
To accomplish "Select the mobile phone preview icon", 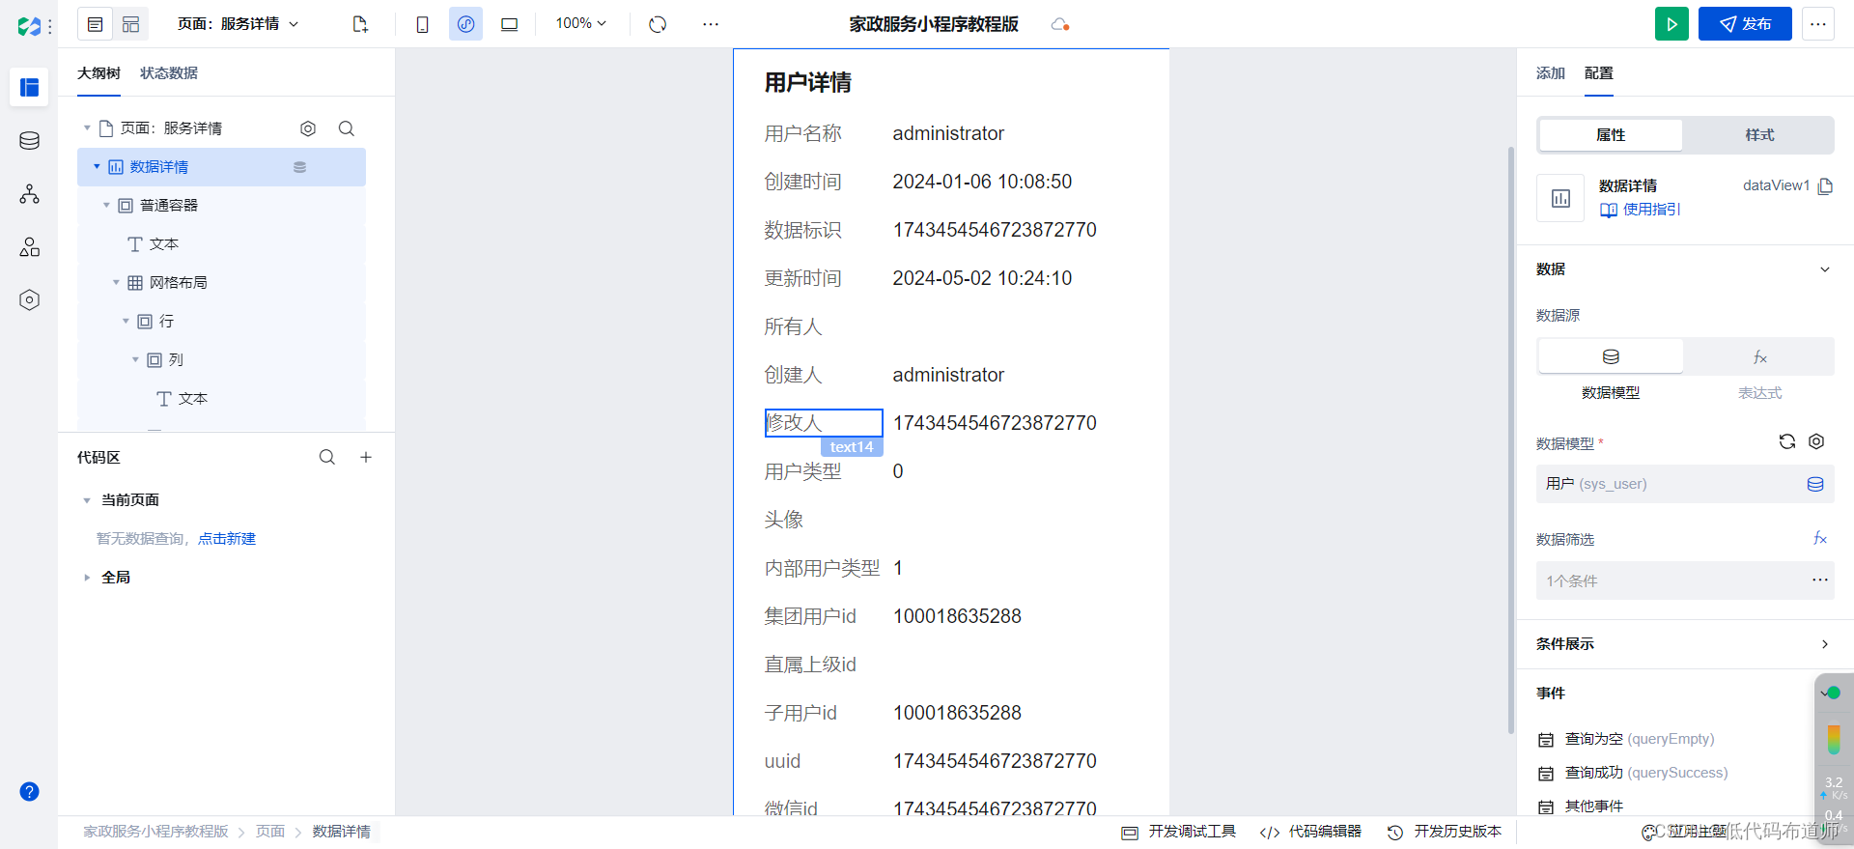I will 422,24.
